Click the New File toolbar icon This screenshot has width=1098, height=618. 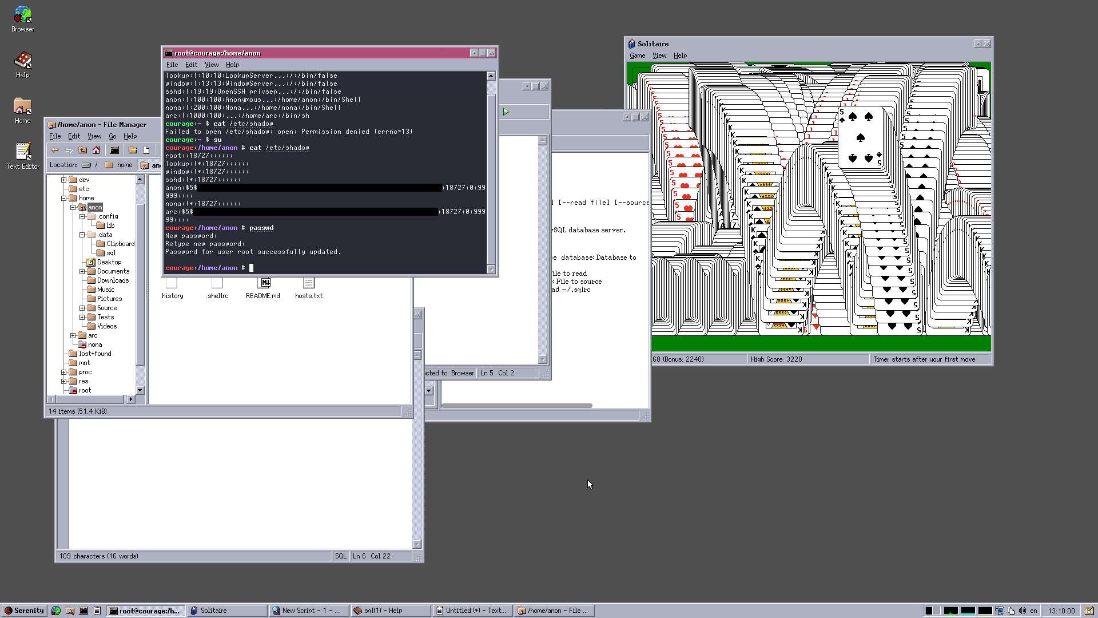pyautogui.click(x=146, y=150)
